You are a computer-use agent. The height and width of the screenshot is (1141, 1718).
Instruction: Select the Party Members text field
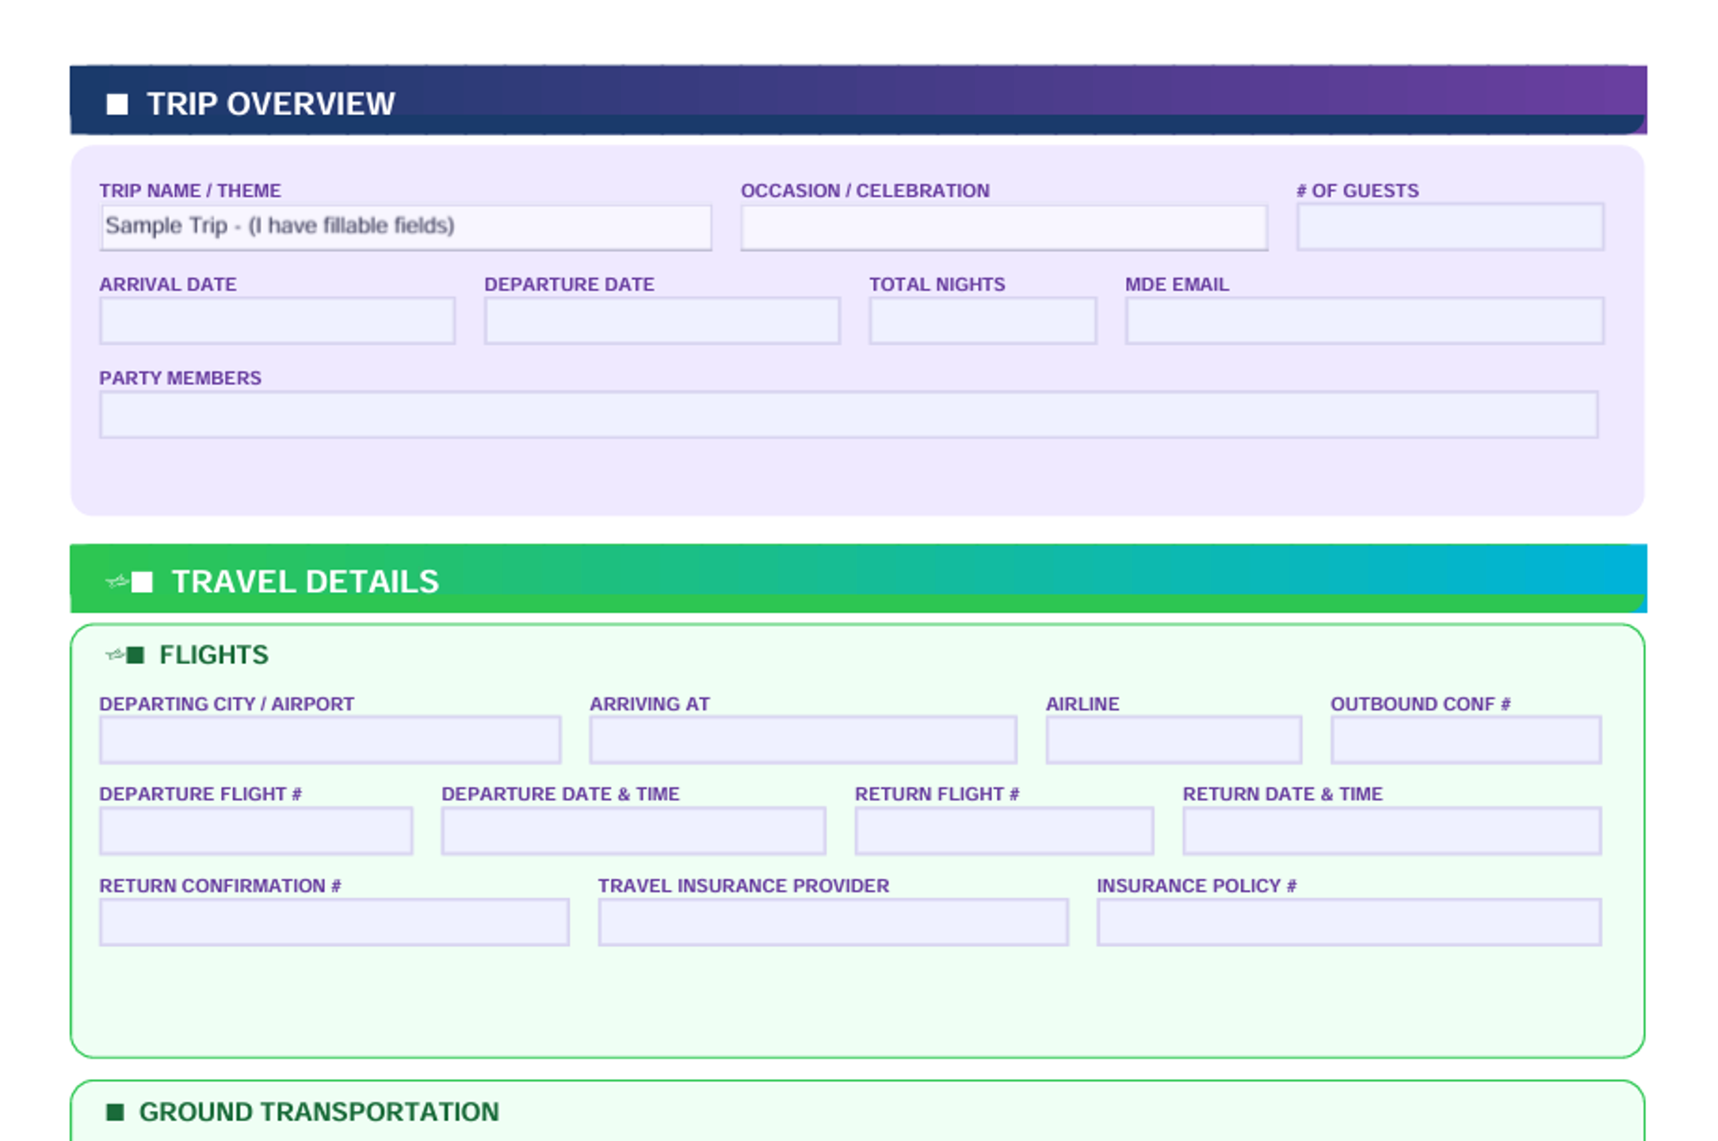(x=849, y=414)
